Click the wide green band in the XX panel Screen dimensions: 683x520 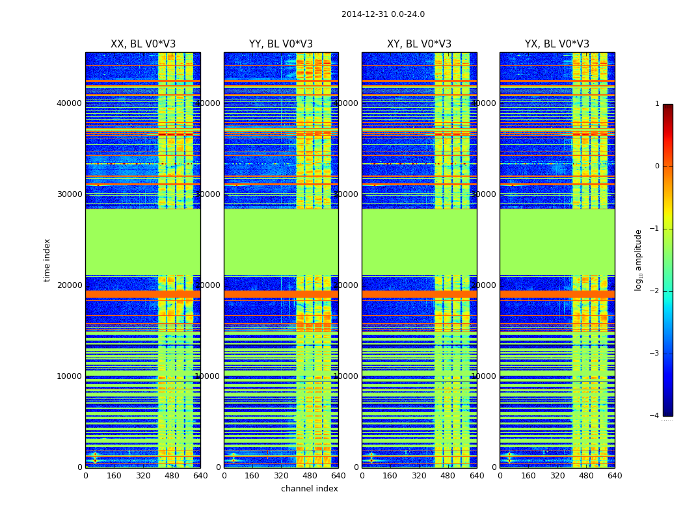click(x=143, y=242)
